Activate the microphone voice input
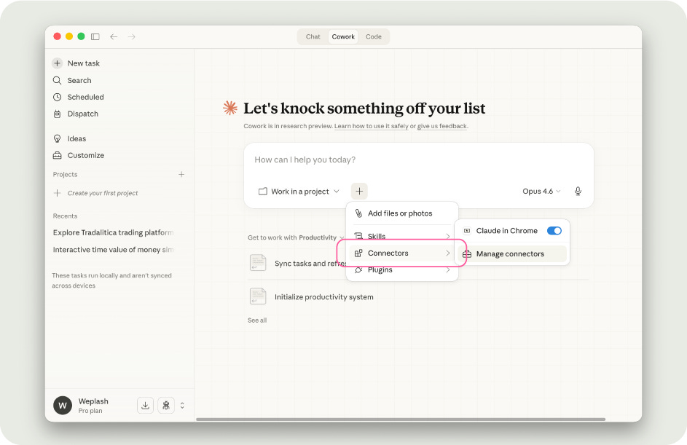687x445 pixels. pyautogui.click(x=578, y=192)
